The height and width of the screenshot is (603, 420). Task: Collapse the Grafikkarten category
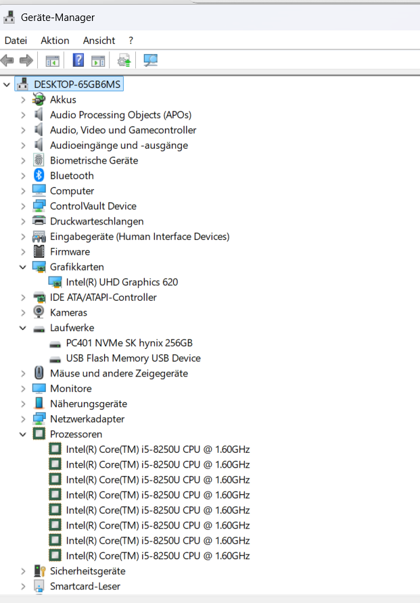click(23, 266)
